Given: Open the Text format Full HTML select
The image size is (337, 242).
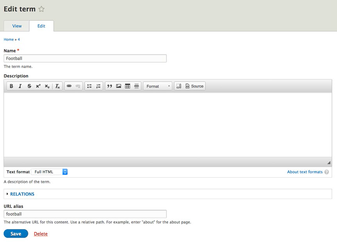Looking at the screenshot, I should pos(50,172).
